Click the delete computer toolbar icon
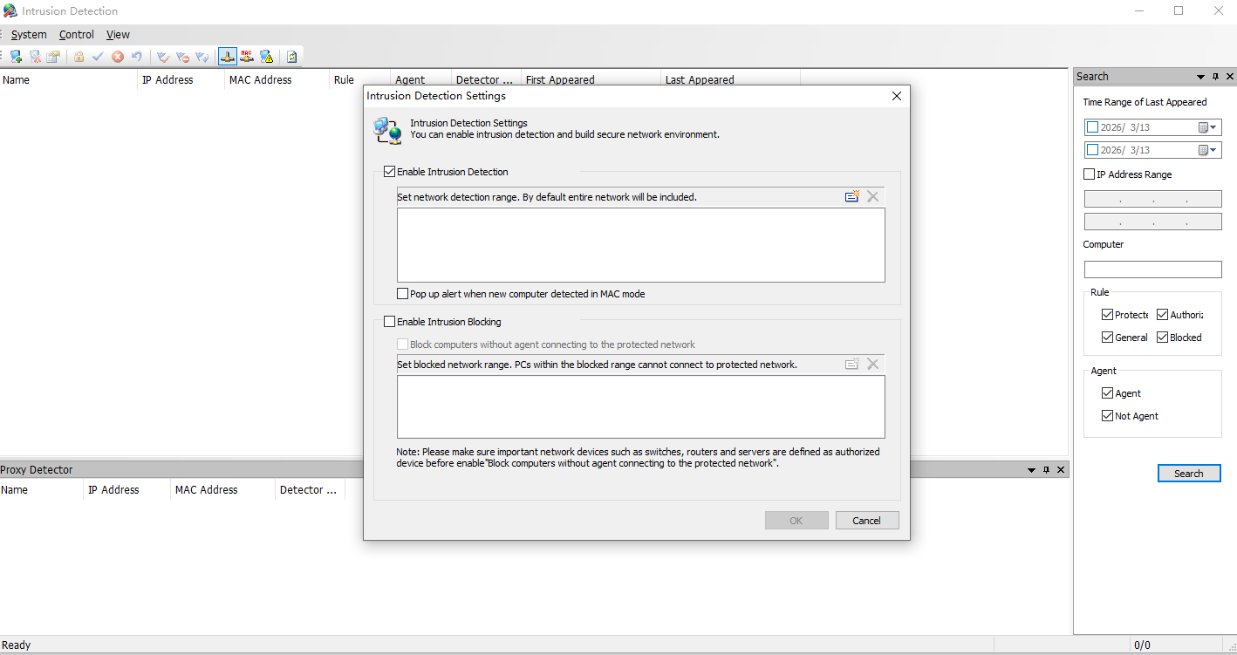 click(x=35, y=57)
